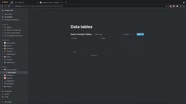The image size is (186, 104).
Task: Open the Databases page icon
Action: click(x=5, y=83)
